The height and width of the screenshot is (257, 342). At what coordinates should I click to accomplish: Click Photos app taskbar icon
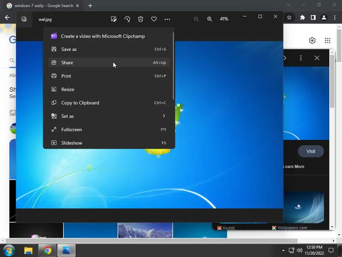point(66,250)
